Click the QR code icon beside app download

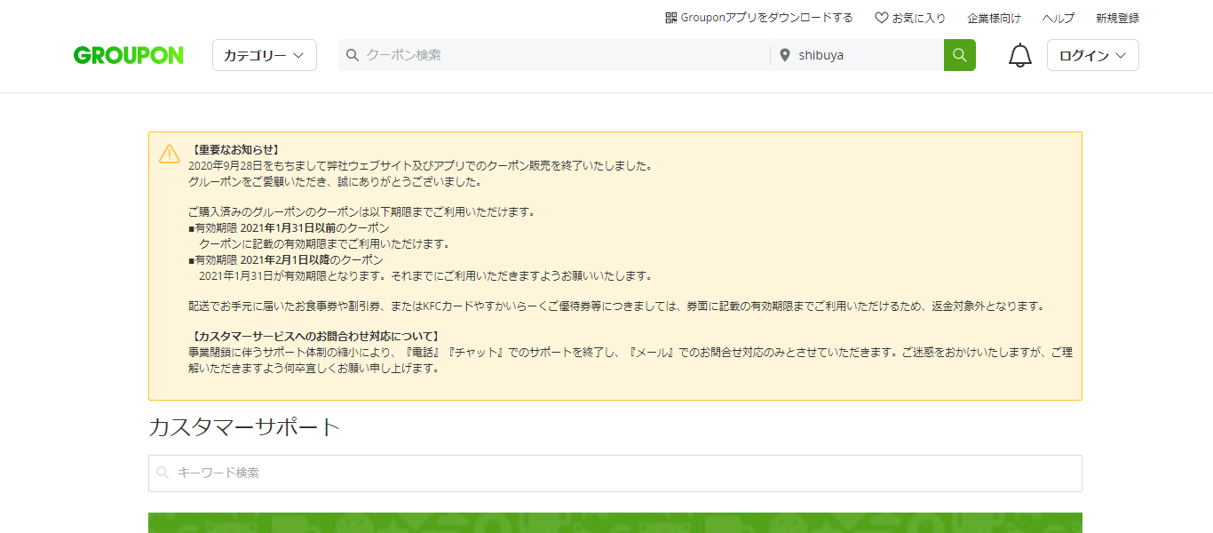tap(671, 18)
